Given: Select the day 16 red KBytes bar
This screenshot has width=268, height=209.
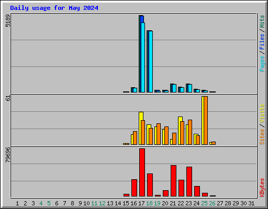Looking at the screenshot, I should tap(134, 188).
